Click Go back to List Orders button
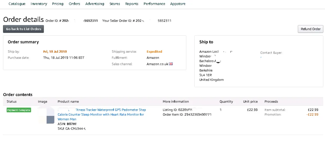 pyautogui.click(x=23, y=29)
